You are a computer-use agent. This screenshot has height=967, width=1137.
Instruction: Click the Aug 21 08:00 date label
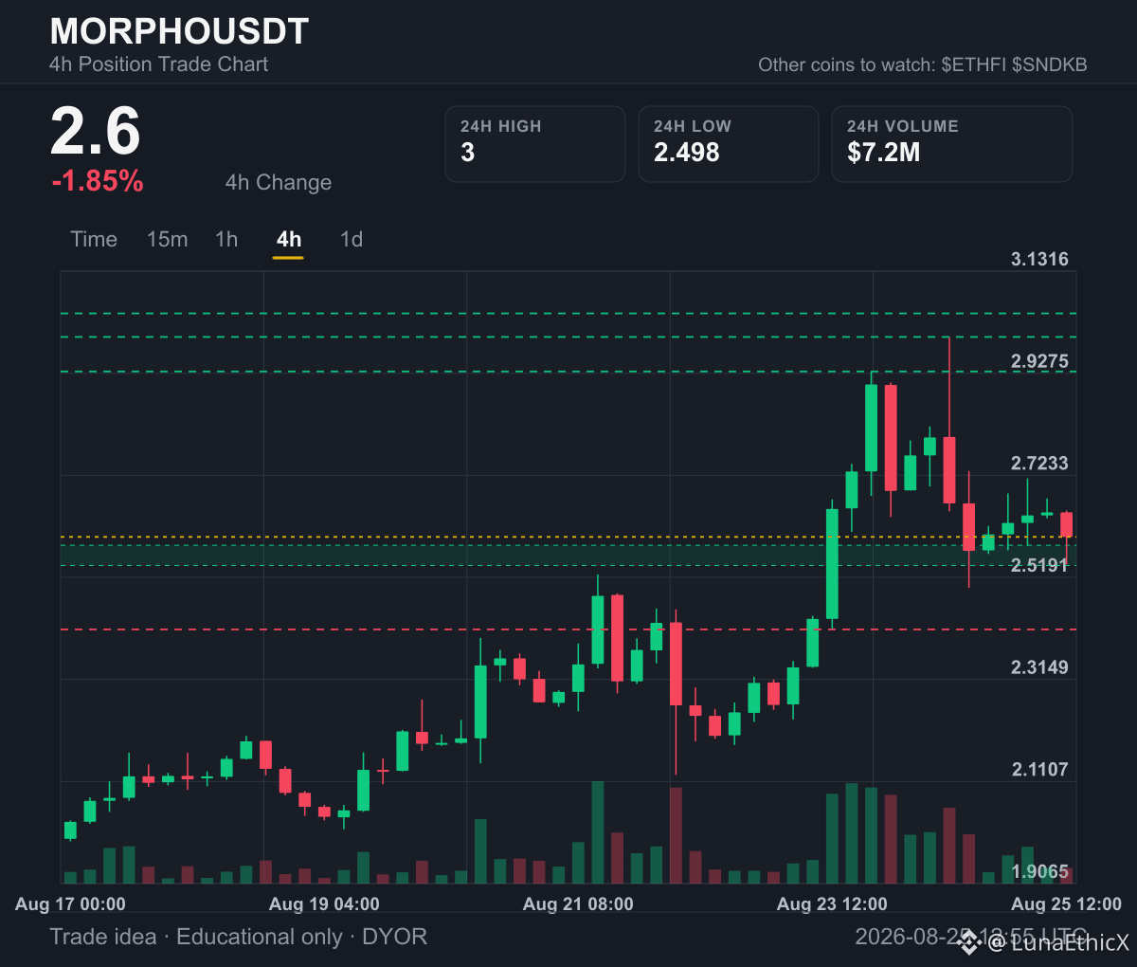click(578, 904)
